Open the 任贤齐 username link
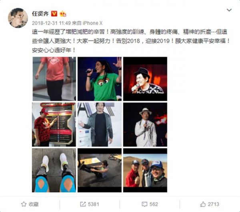This screenshot has width=240, height=212. click(x=40, y=14)
